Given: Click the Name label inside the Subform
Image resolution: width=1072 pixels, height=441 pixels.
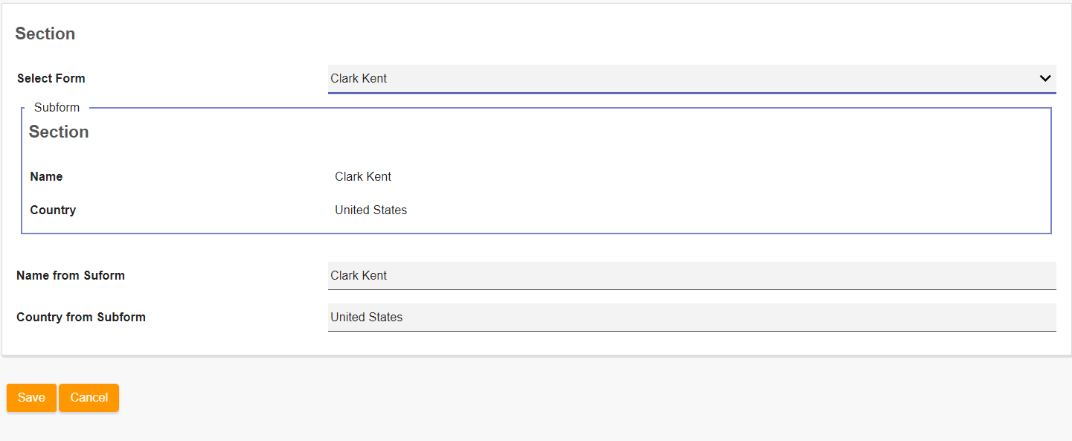Looking at the screenshot, I should 46,177.
